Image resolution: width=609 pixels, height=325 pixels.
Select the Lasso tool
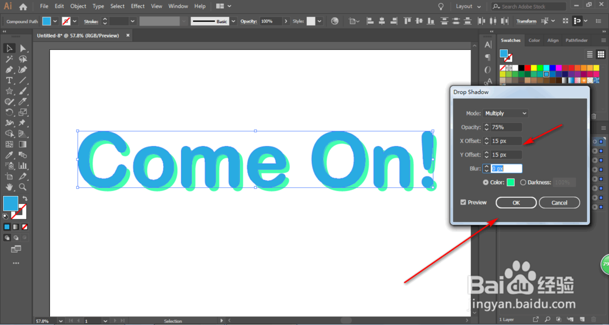coord(23,59)
